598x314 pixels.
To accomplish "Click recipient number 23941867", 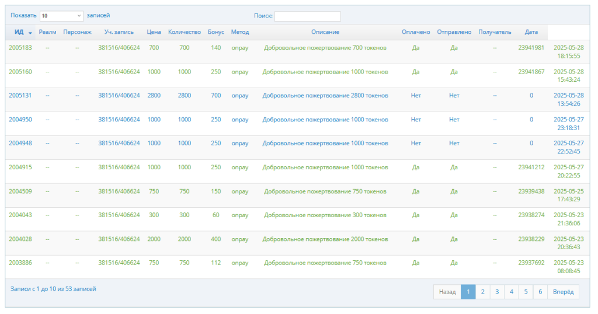I will coord(531,72).
